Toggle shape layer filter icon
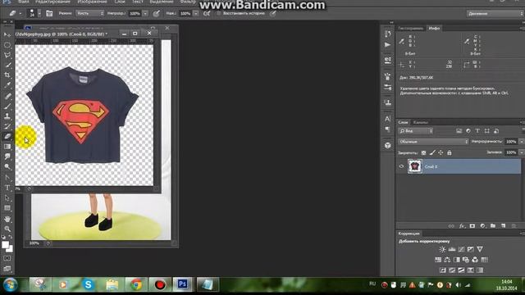 pos(486,131)
